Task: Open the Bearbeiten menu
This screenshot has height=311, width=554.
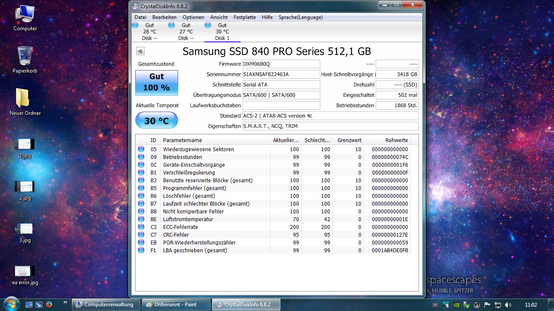Action: (x=164, y=17)
